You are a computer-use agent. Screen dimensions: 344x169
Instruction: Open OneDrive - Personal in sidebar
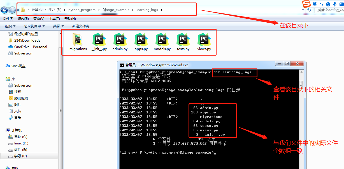point(28,47)
